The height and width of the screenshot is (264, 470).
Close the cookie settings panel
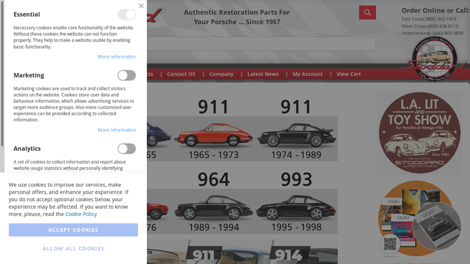(x=141, y=6)
